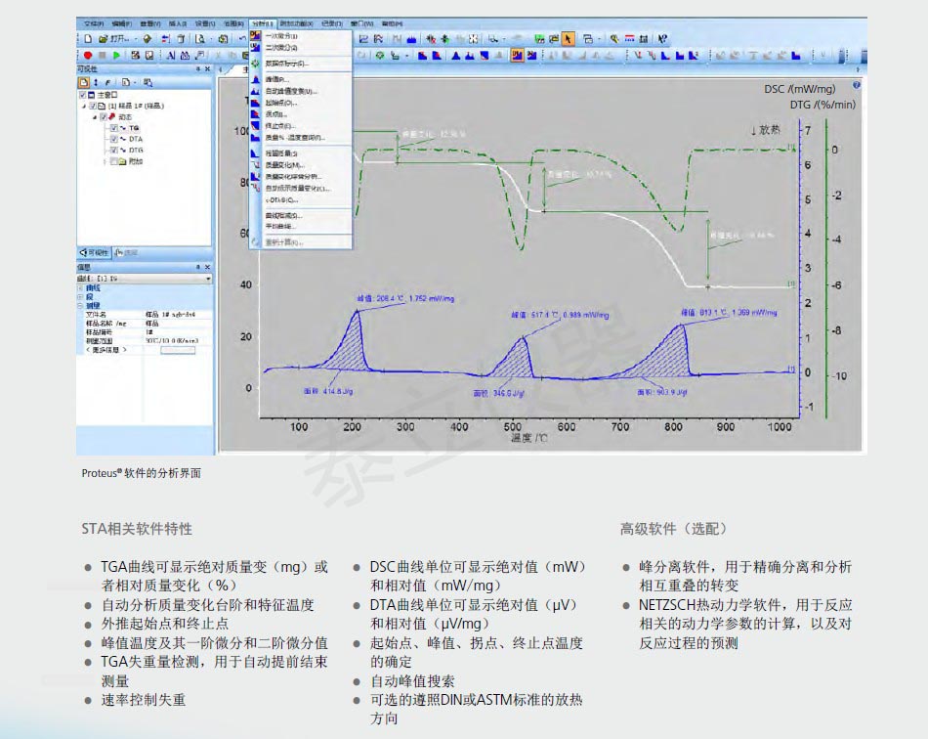The height and width of the screenshot is (739, 928).
Task: Toggle the DTA curve checkbox
Action: tap(114, 140)
